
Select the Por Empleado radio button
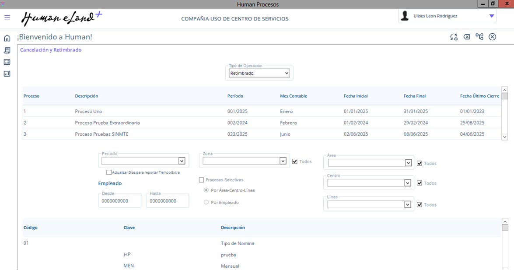point(206,202)
